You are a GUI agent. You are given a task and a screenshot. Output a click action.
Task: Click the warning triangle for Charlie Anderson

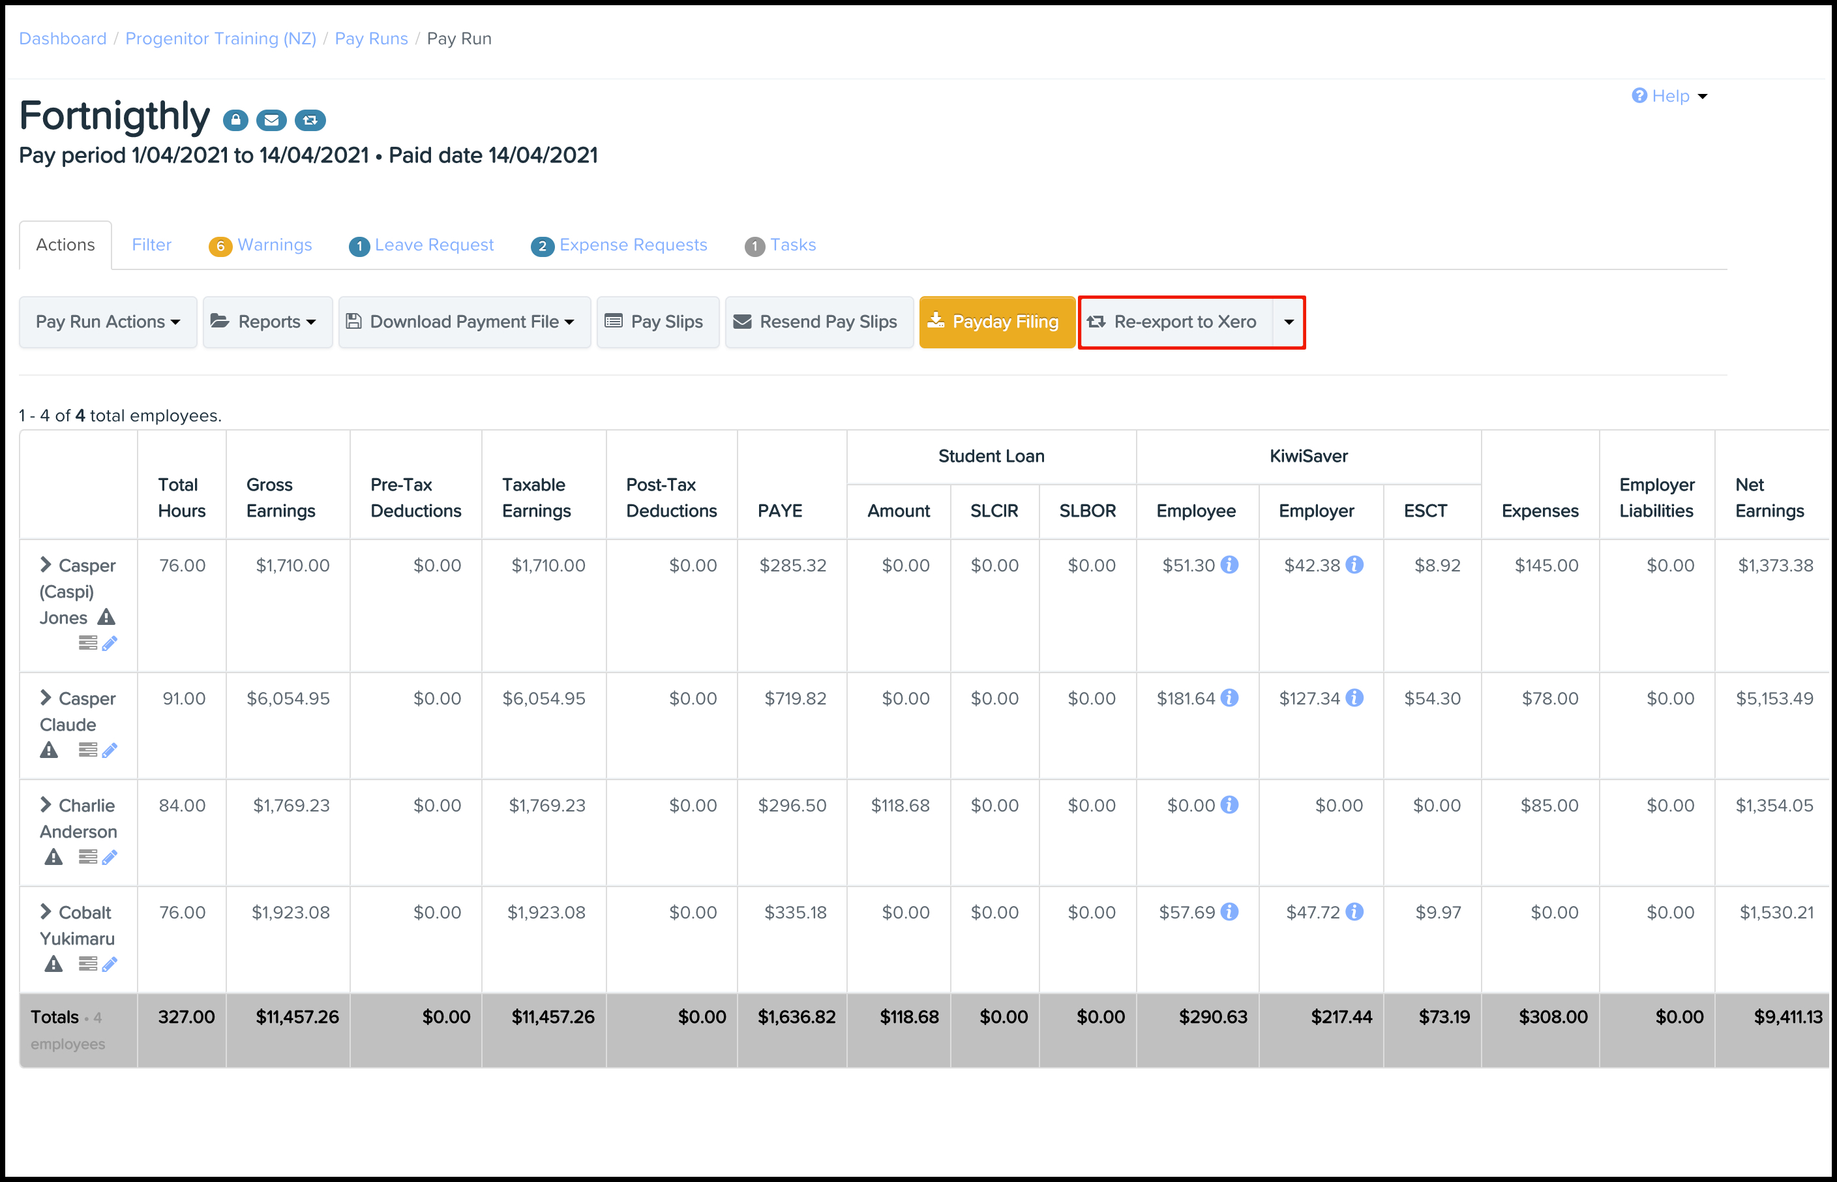[x=53, y=856]
